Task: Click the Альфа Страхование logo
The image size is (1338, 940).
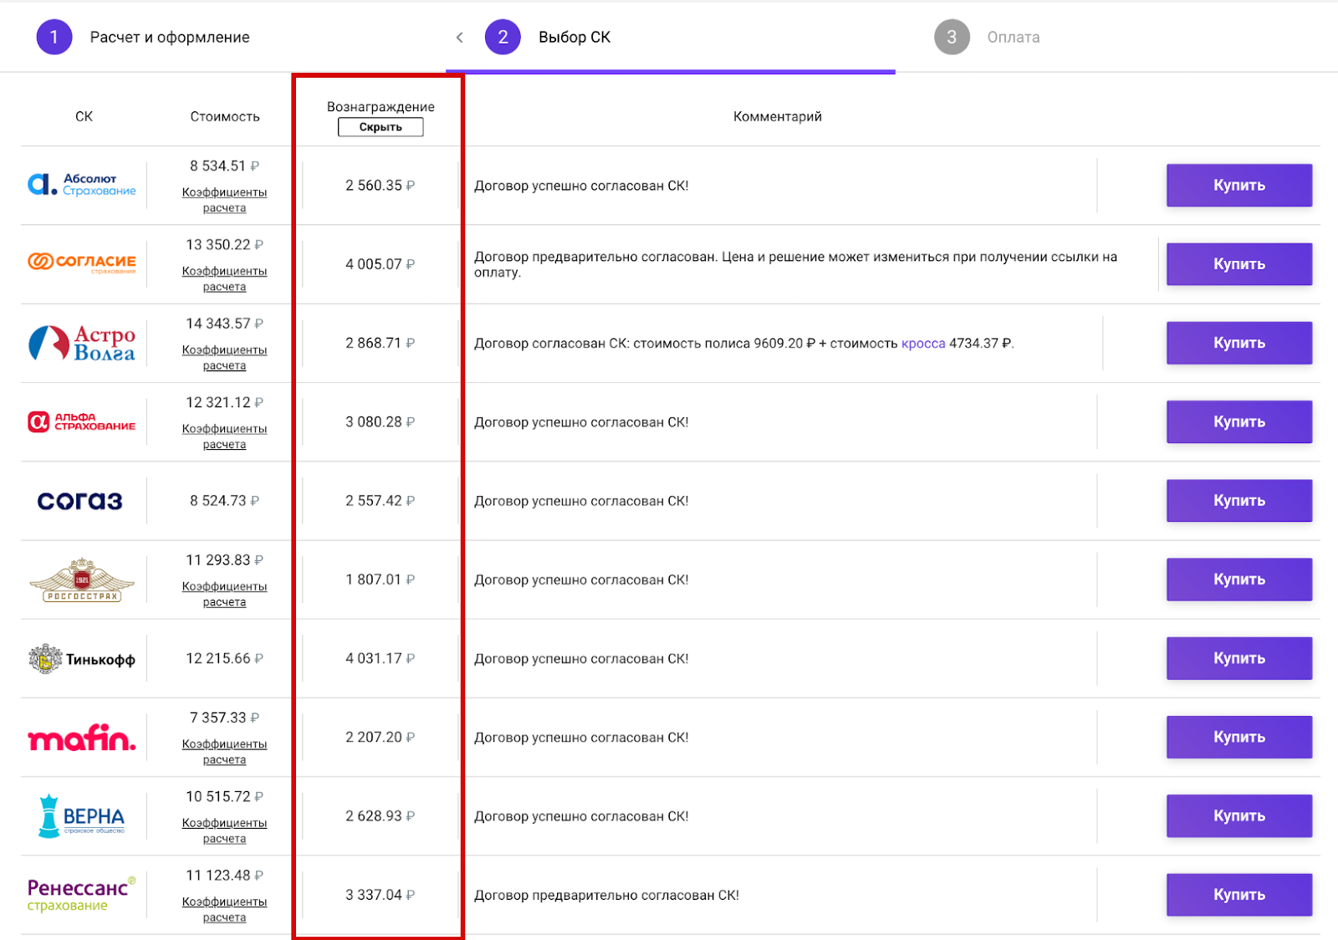Action: point(82,421)
